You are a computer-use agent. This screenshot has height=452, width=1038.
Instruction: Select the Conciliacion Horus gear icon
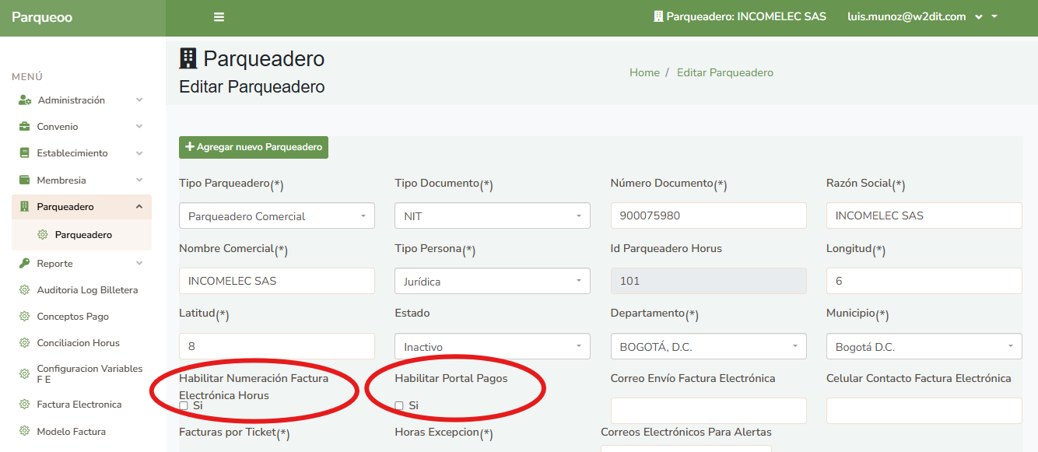[x=23, y=342]
